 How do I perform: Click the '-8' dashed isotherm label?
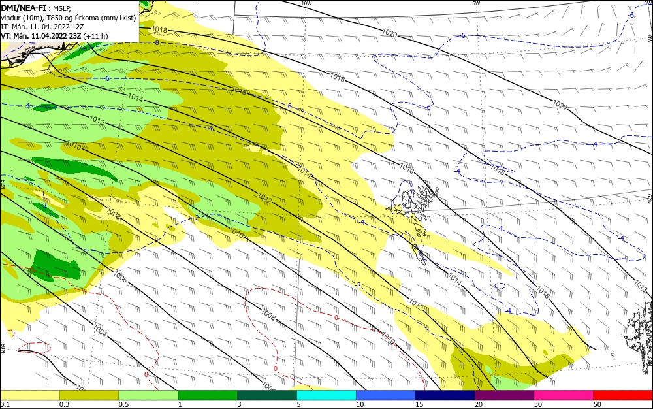pyautogui.click(x=156, y=43)
